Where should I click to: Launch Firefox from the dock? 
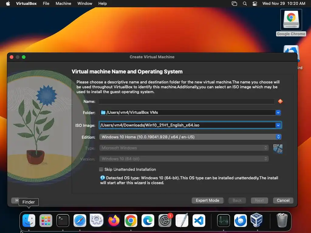(114, 220)
